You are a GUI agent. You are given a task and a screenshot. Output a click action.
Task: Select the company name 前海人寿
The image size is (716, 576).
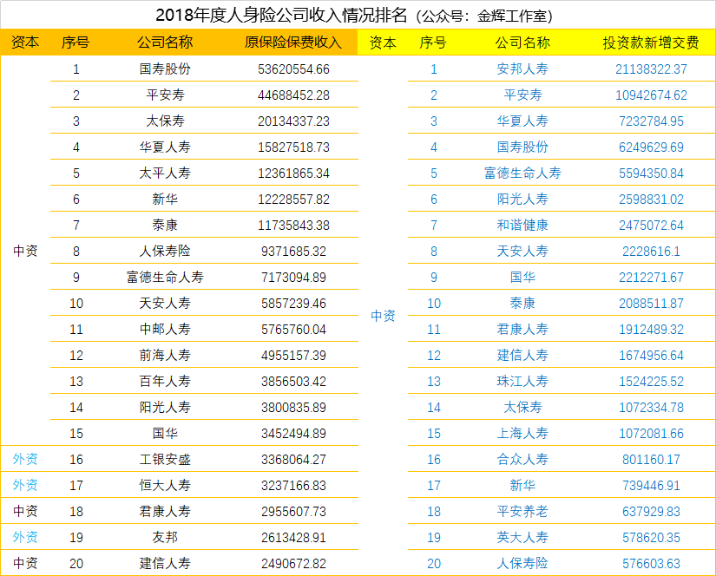click(165, 355)
